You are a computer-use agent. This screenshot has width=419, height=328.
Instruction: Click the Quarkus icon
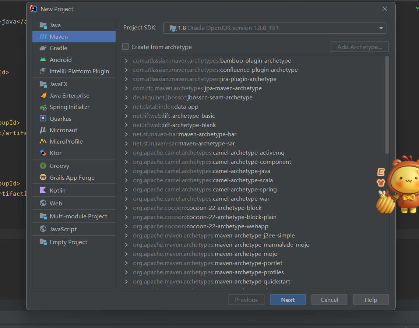(x=43, y=118)
